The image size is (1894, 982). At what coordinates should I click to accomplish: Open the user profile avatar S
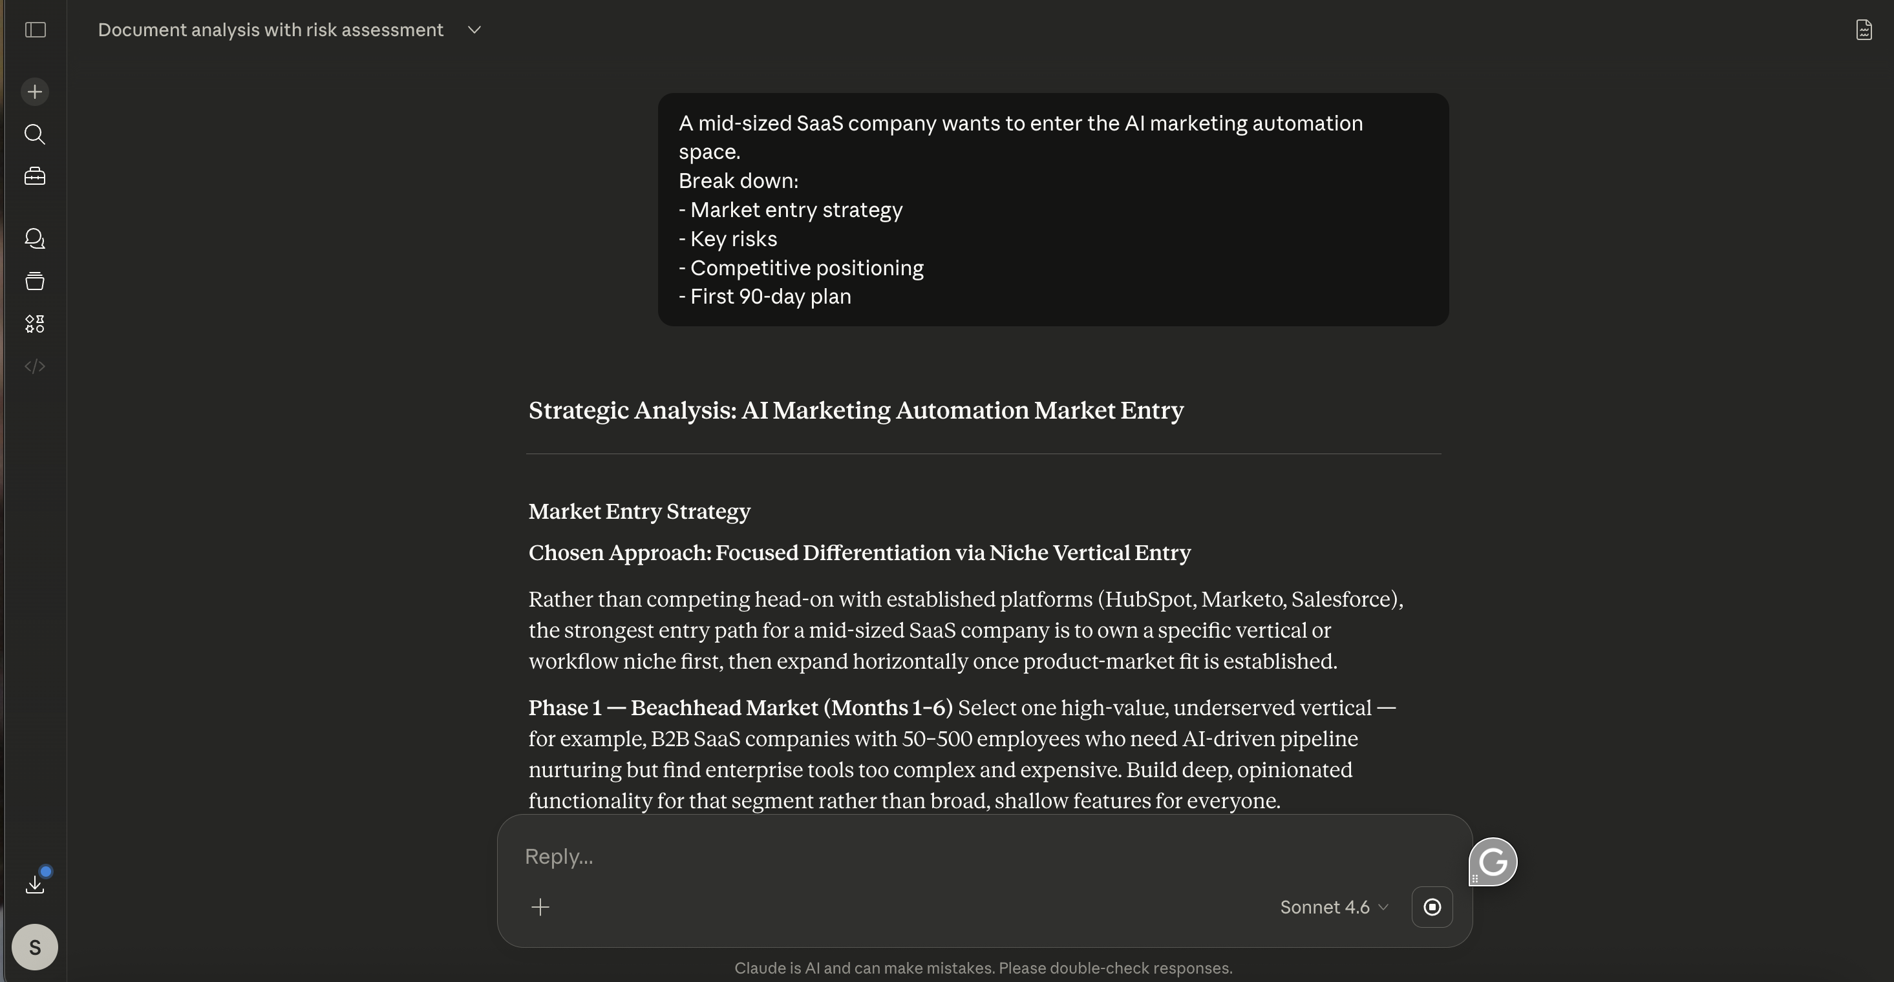click(34, 946)
